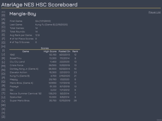The height and width of the screenshot is (121, 162).
Task: Filter players by letter [Q]
Action: 3,82
